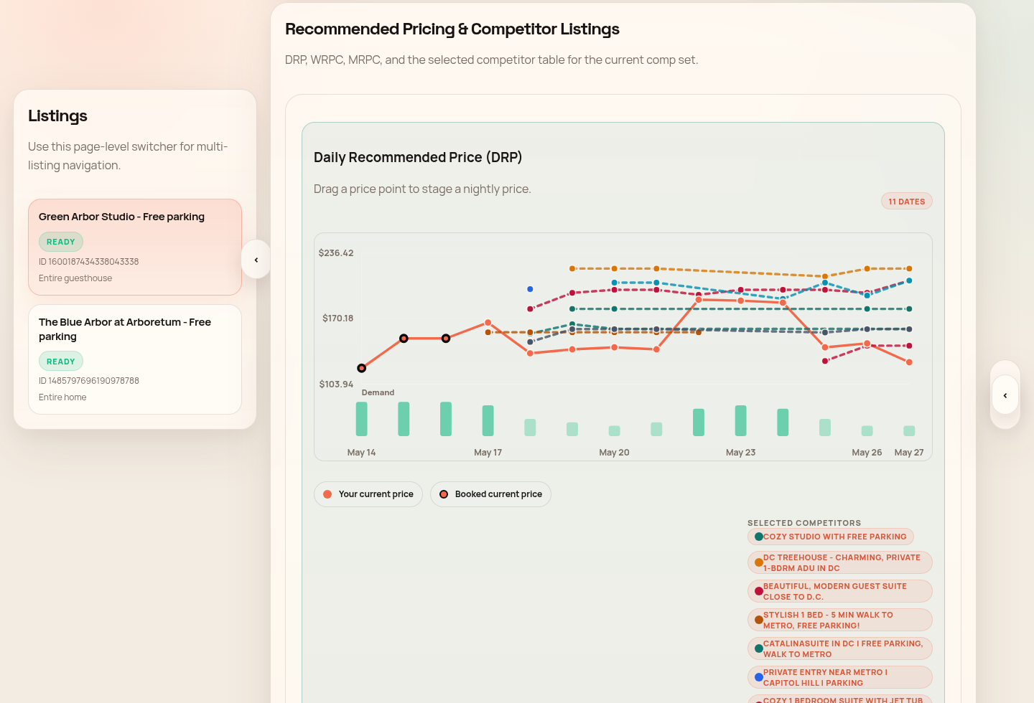Open right-side panel via chevron handle

point(1005,395)
